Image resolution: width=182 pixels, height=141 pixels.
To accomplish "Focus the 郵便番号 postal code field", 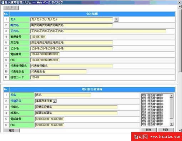I will [38, 37].
